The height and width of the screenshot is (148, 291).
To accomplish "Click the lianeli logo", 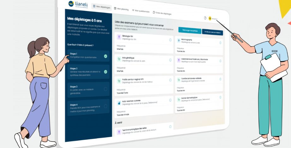I will tap(78, 4).
